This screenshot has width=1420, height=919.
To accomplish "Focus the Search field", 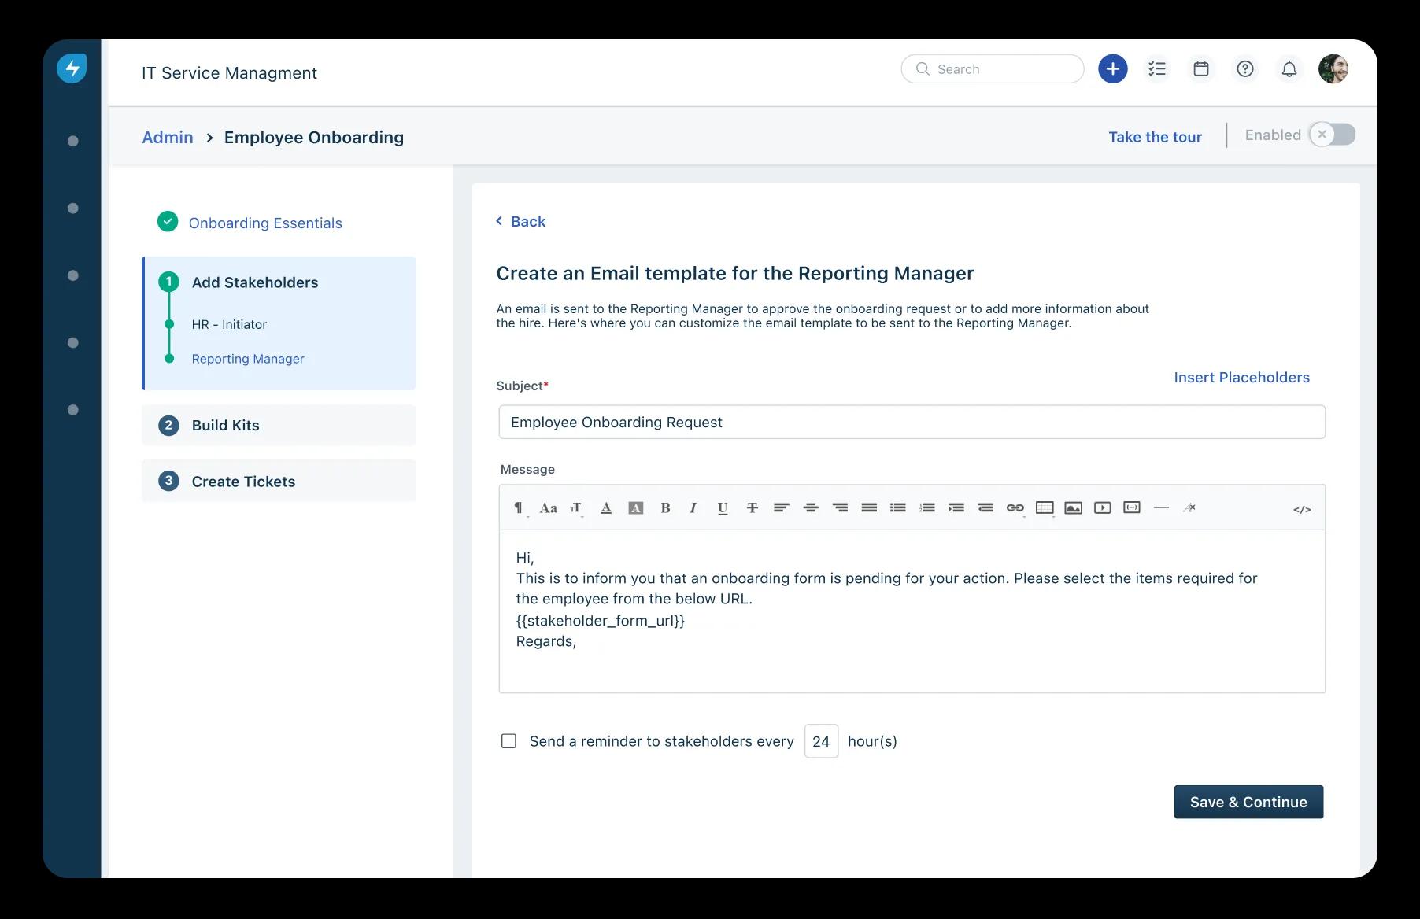I will click(993, 69).
